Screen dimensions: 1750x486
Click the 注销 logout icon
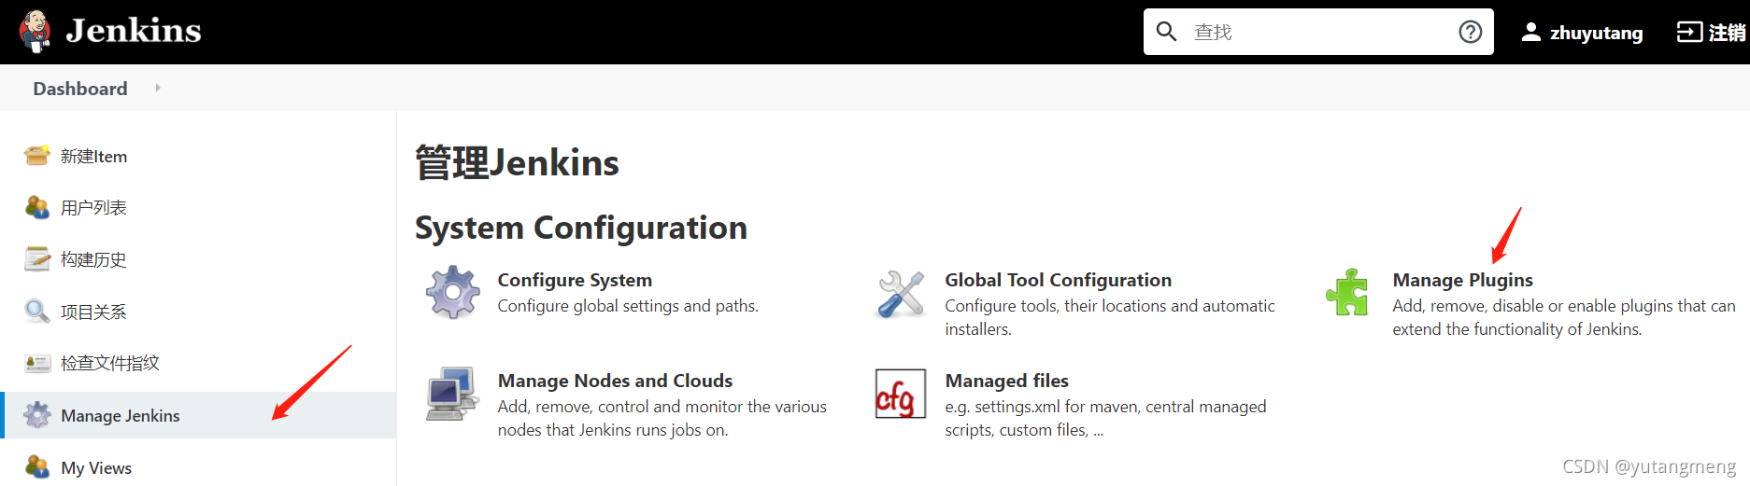[x=1689, y=32]
